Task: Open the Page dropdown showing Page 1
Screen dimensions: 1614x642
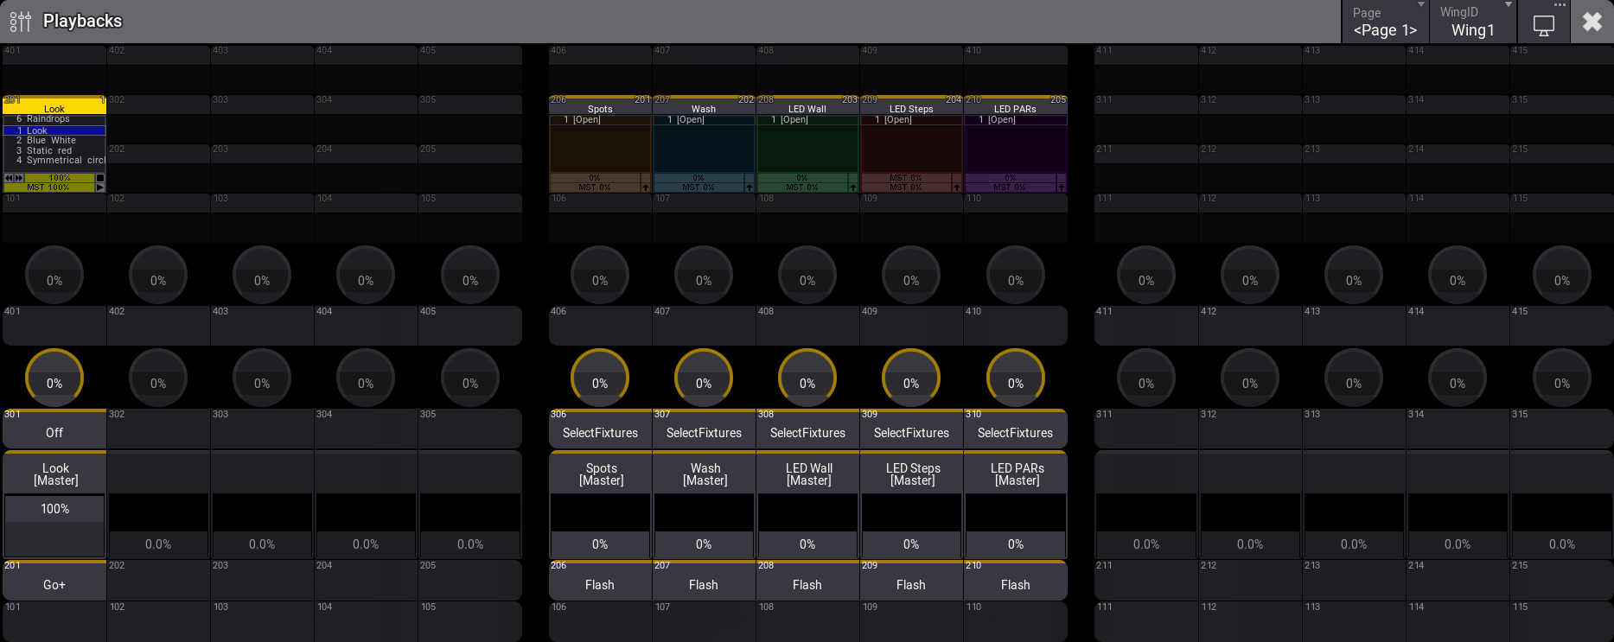Action: [x=1385, y=22]
